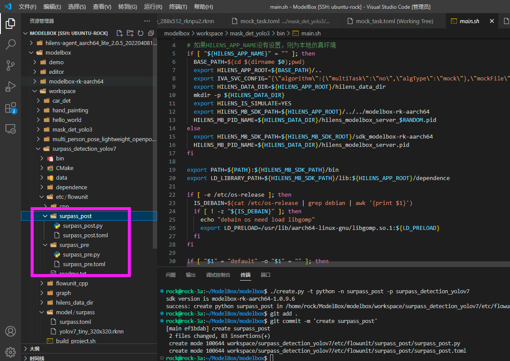Refresh the explorer file tree
Image resolution: width=510 pixels, height=361 pixels.
141,33
